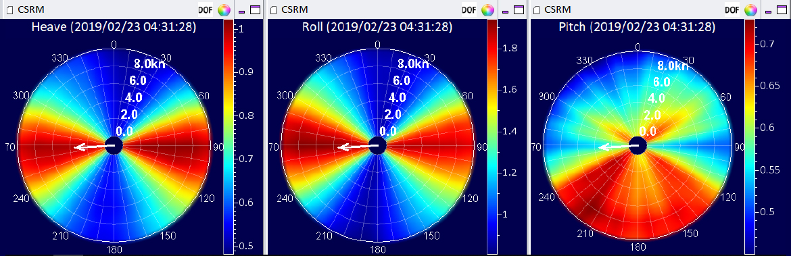Maximize the Roll CSRM panel
The width and height of the screenshot is (791, 256).
click(519, 9)
